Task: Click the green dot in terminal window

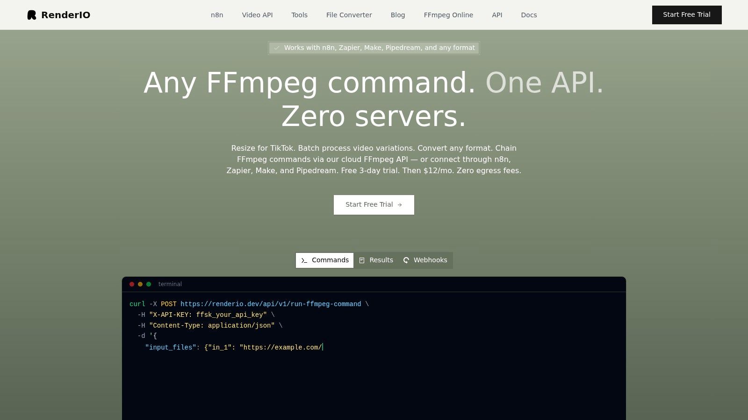Action: pos(149,284)
